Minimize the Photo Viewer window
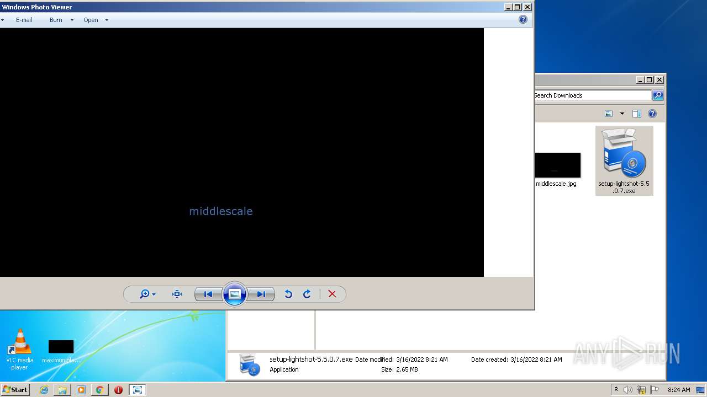The width and height of the screenshot is (707, 397). coord(508,7)
